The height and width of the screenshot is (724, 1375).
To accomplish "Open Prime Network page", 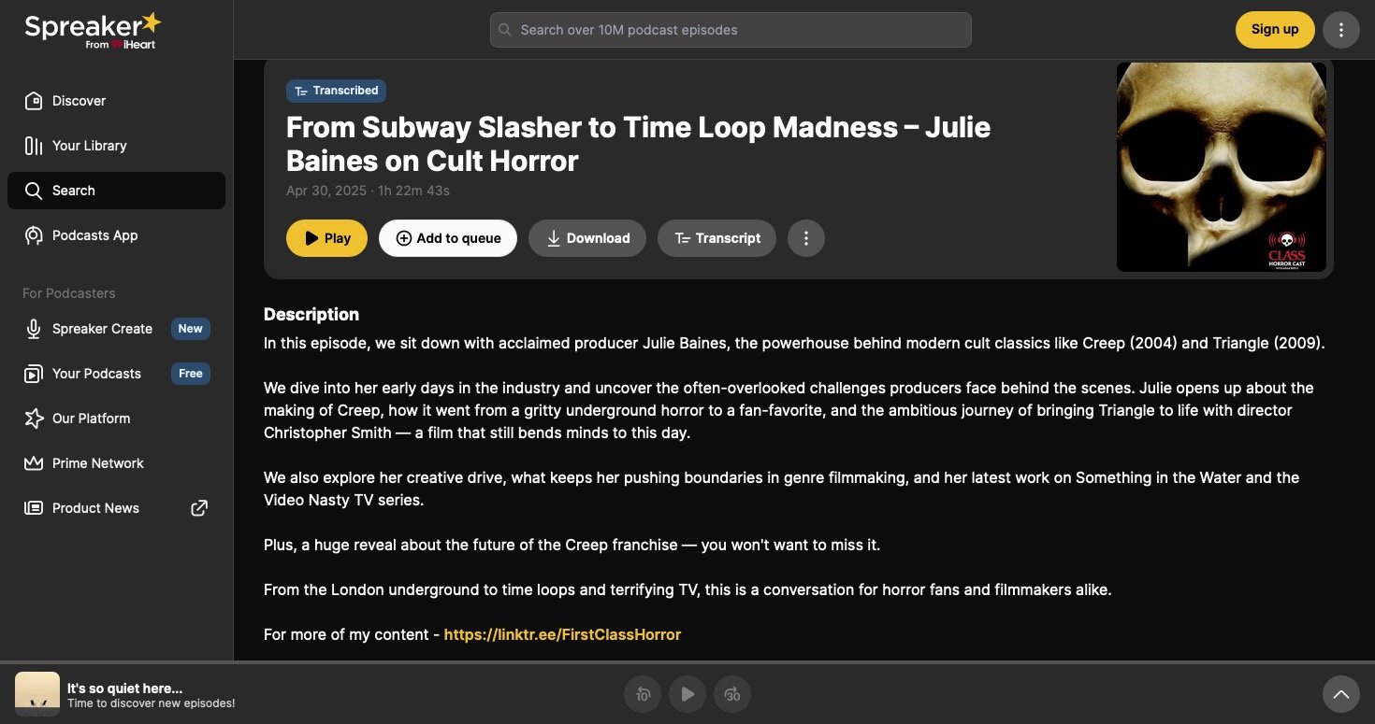I will 116,463.
